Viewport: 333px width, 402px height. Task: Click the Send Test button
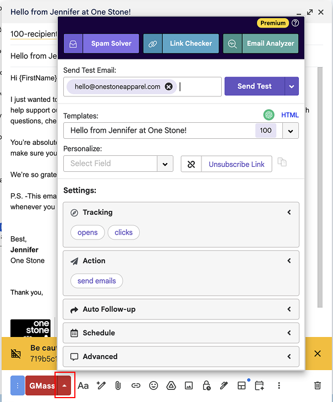(x=254, y=86)
